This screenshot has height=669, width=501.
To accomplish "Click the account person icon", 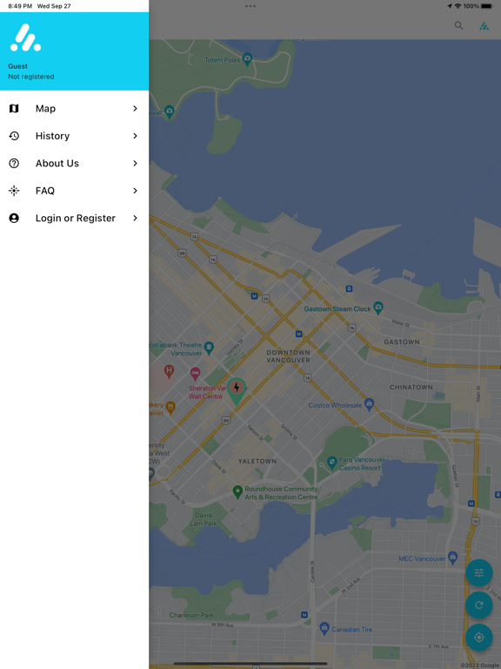I will (14, 218).
